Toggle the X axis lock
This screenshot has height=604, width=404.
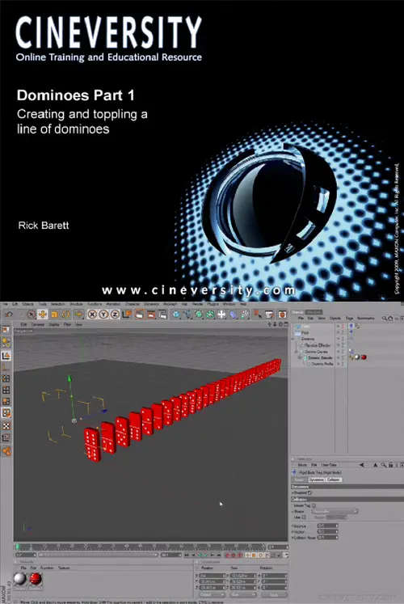pos(91,315)
